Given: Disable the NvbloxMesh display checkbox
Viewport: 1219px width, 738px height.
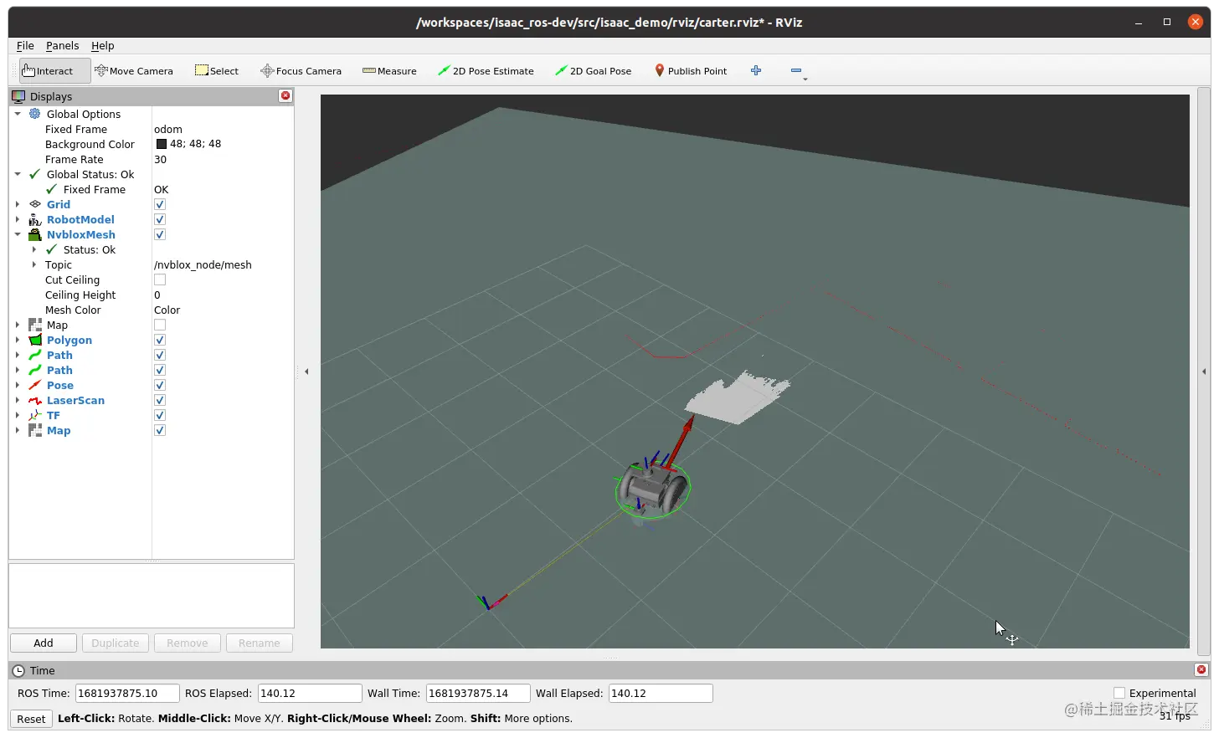Looking at the screenshot, I should click(159, 234).
